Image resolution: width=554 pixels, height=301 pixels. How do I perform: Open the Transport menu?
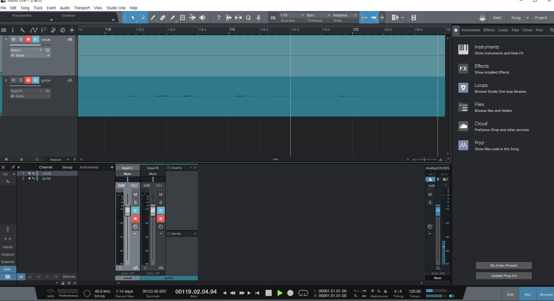(x=82, y=8)
